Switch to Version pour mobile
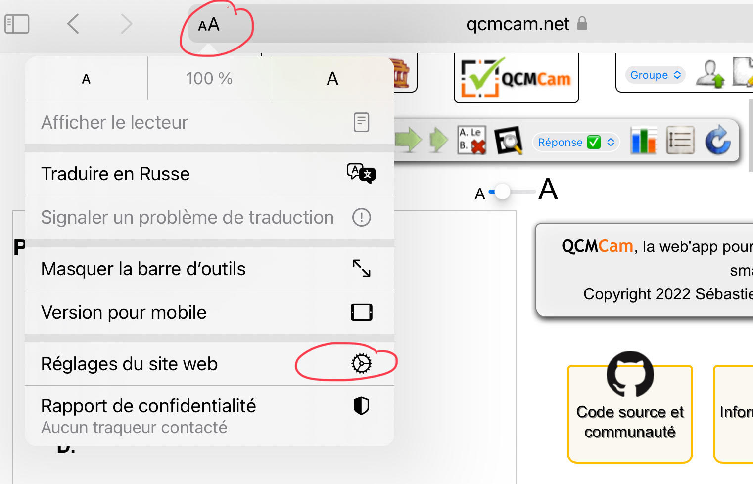Image resolution: width=753 pixels, height=484 pixels. coord(209,312)
